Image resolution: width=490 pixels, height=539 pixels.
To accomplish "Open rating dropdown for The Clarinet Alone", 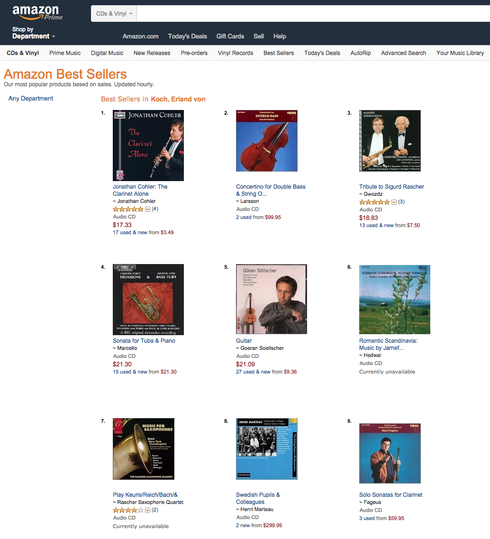I will [147, 210].
